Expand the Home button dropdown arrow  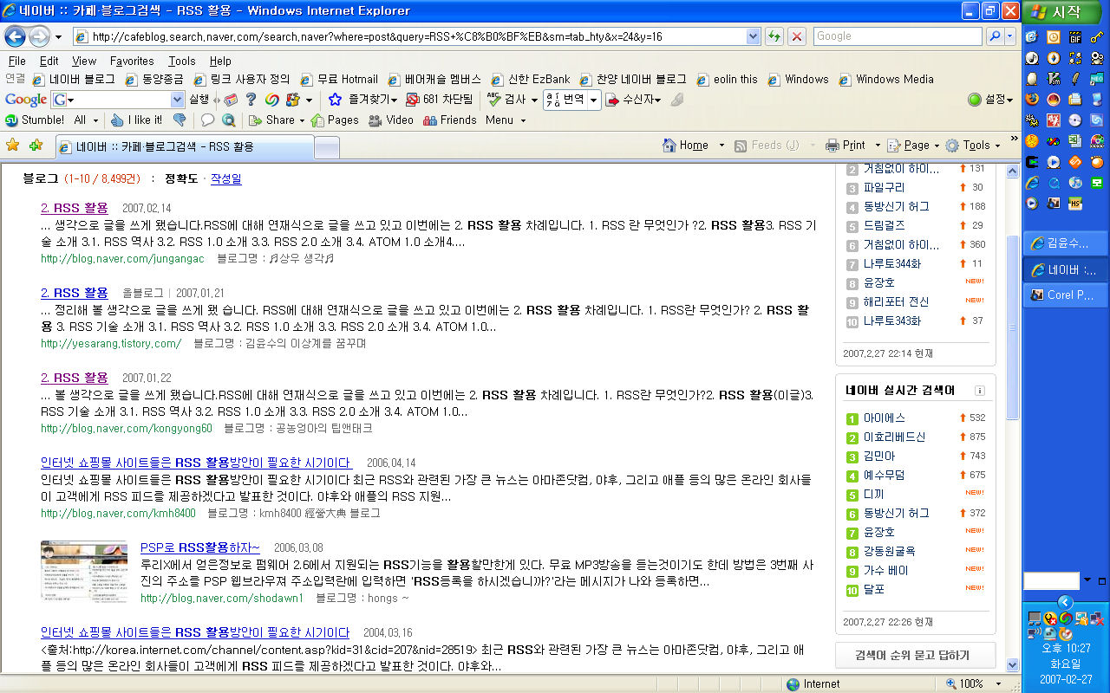[x=721, y=146]
